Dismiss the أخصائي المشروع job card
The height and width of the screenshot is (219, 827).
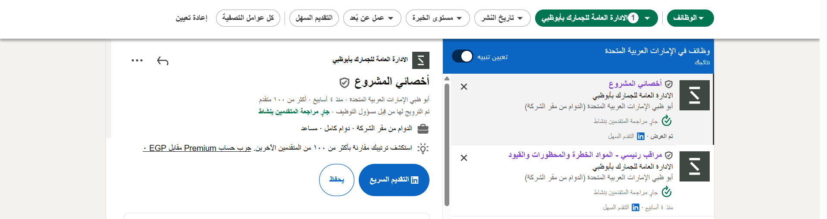(x=464, y=87)
